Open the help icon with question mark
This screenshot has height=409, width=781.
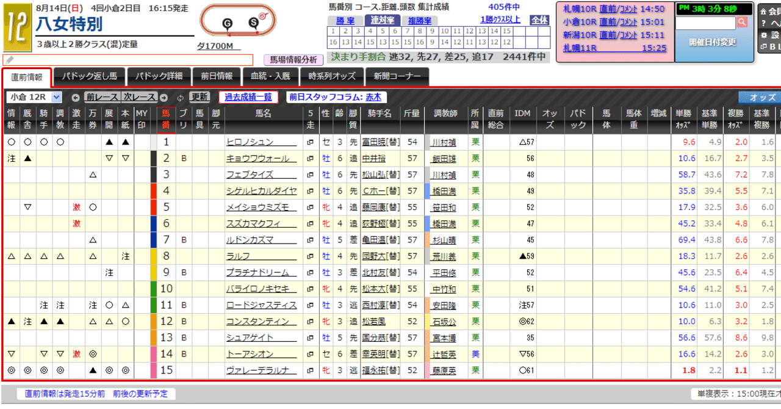coord(763,23)
